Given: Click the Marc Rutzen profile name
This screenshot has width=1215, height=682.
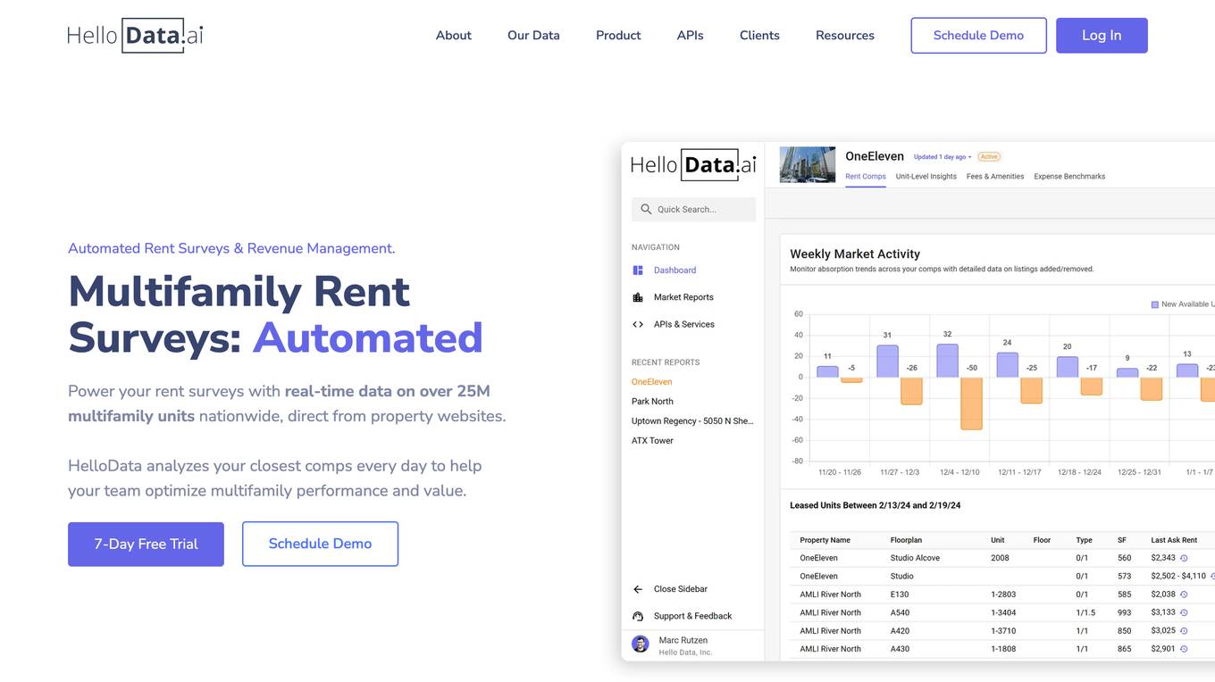Looking at the screenshot, I should pos(683,640).
